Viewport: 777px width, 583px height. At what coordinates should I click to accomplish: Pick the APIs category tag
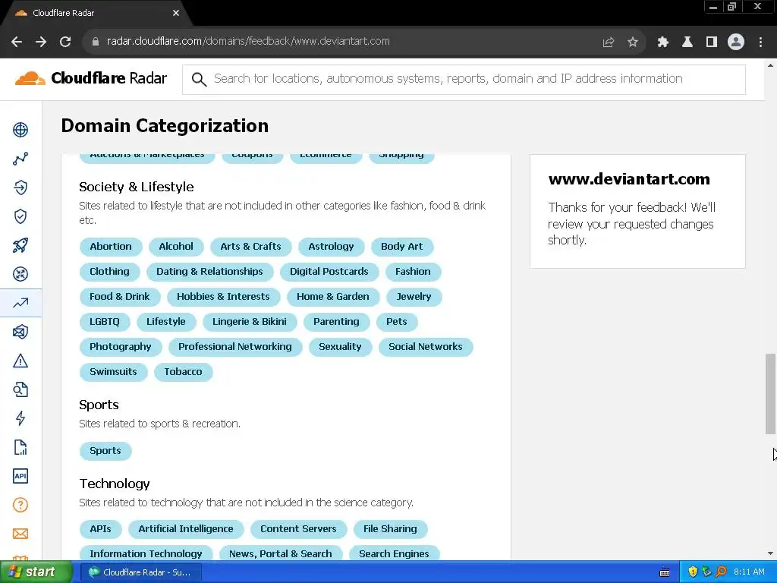pos(101,529)
